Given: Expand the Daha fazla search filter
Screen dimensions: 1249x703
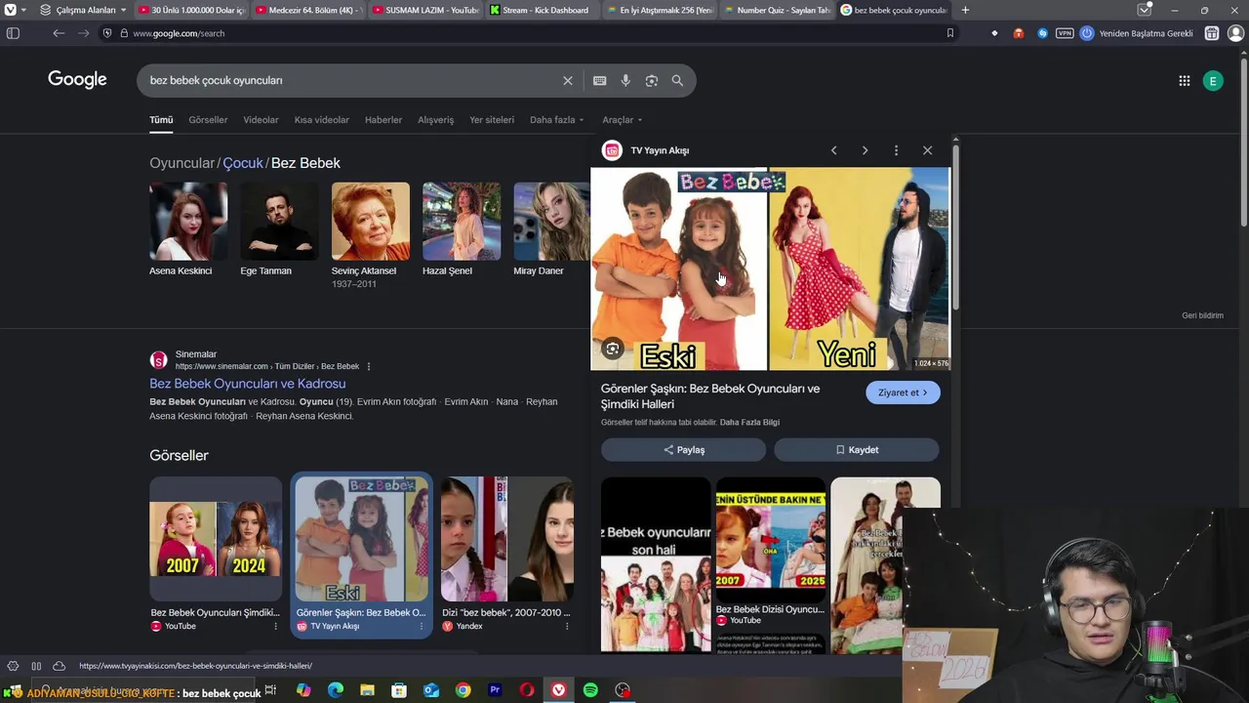Looking at the screenshot, I should [556, 120].
